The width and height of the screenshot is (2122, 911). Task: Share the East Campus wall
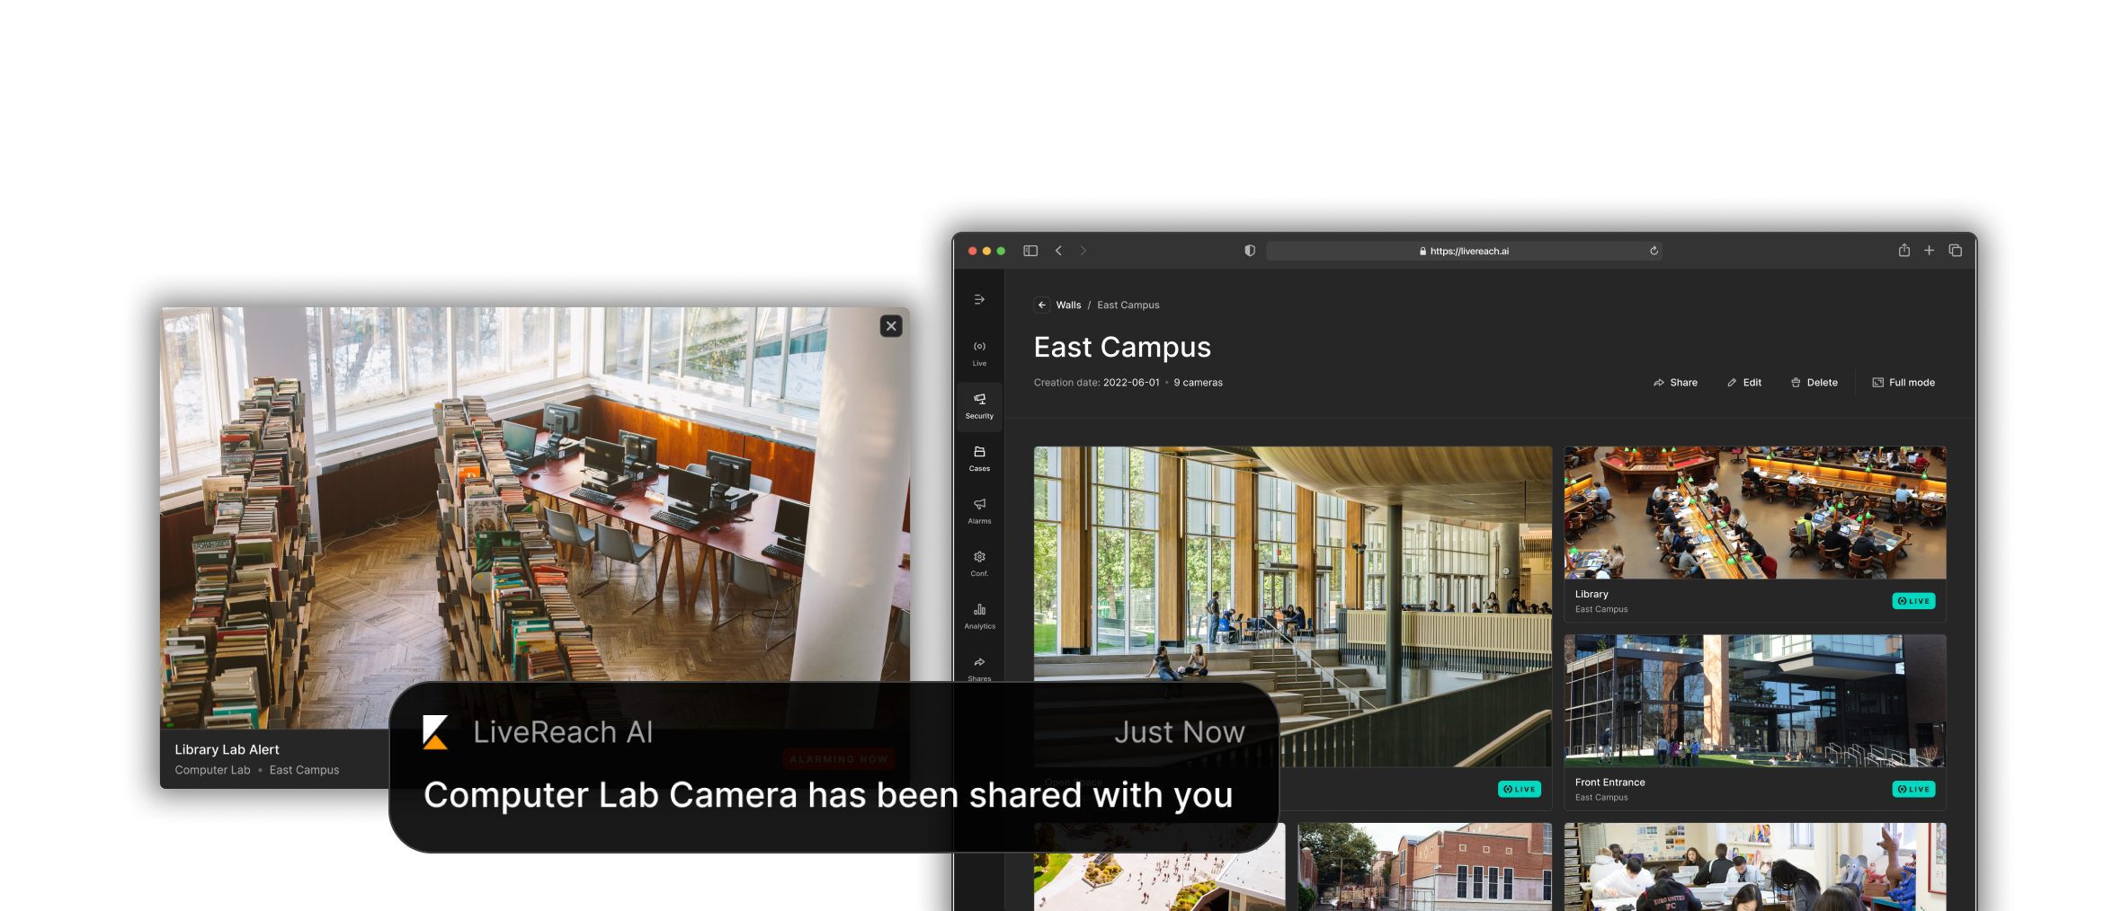click(x=1675, y=383)
